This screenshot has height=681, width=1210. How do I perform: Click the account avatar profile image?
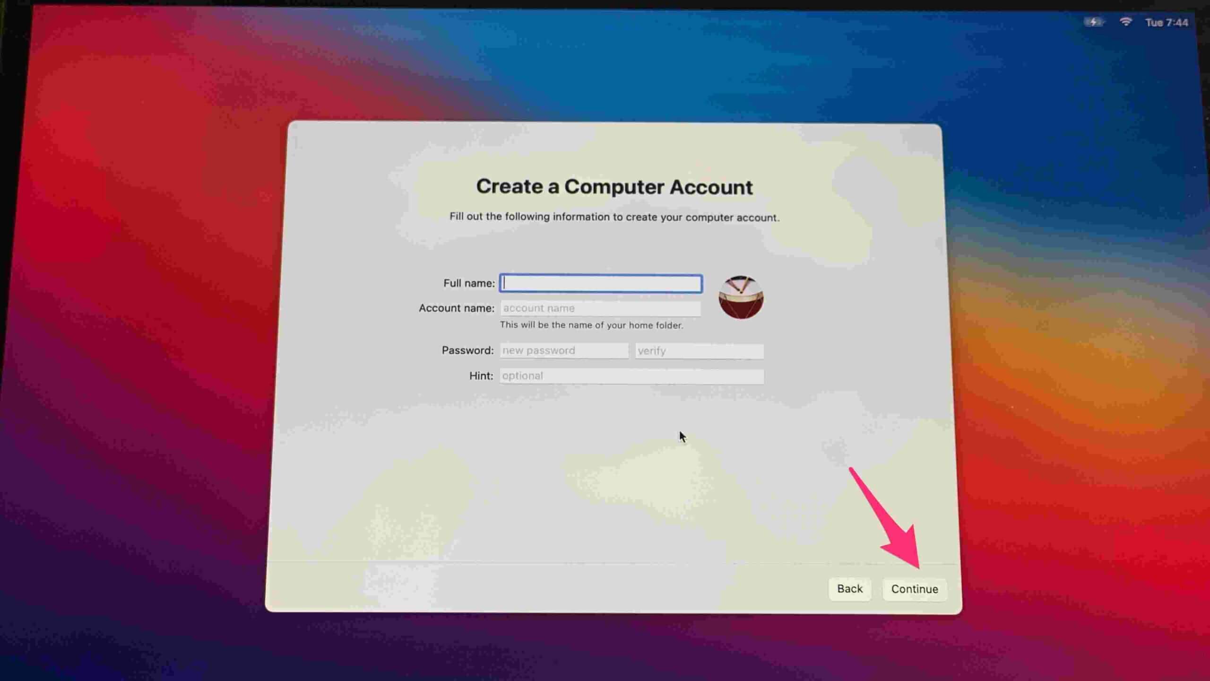tap(741, 295)
